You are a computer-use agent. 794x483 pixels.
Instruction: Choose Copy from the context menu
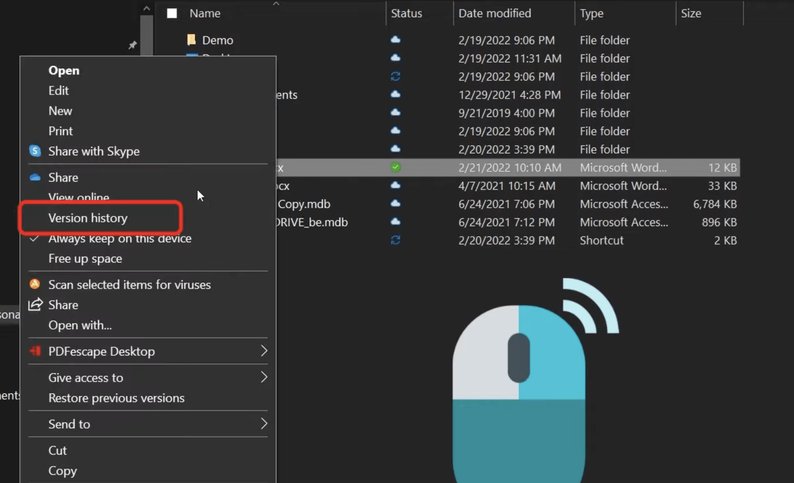[62, 471]
